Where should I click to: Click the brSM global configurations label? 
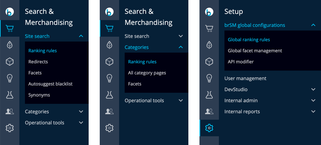[255, 25]
